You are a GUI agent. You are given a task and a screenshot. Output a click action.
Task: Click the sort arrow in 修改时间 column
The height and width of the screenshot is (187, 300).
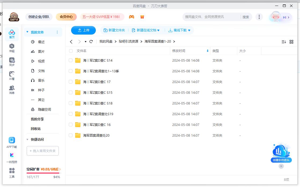tap(208, 51)
